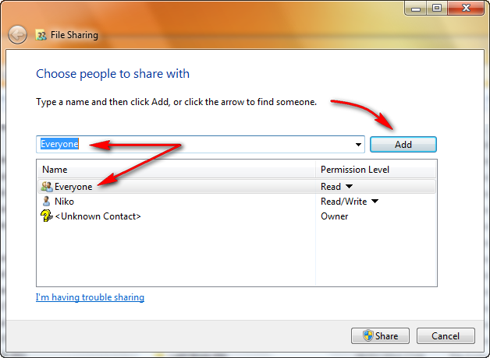Click the Permission Level column header
Image resolution: width=490 pixels, height=358 pixels.
click(x=376, y=170)
